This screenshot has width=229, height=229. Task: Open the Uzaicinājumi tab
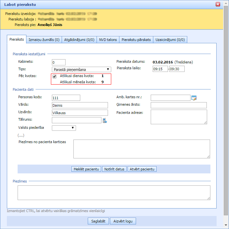(170, 40)
